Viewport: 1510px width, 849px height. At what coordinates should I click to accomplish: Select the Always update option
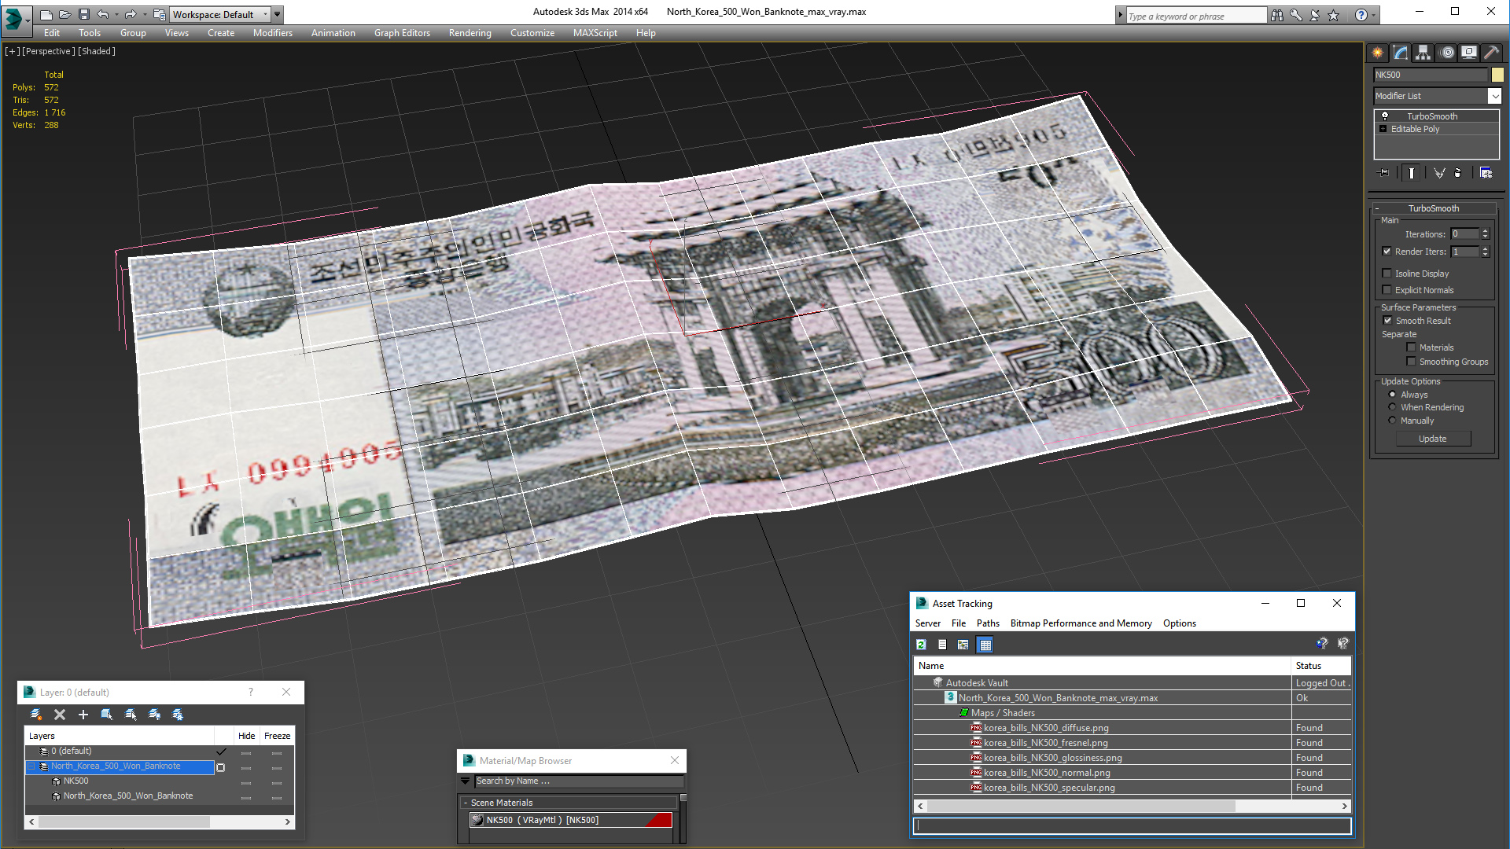point(1393,395)
